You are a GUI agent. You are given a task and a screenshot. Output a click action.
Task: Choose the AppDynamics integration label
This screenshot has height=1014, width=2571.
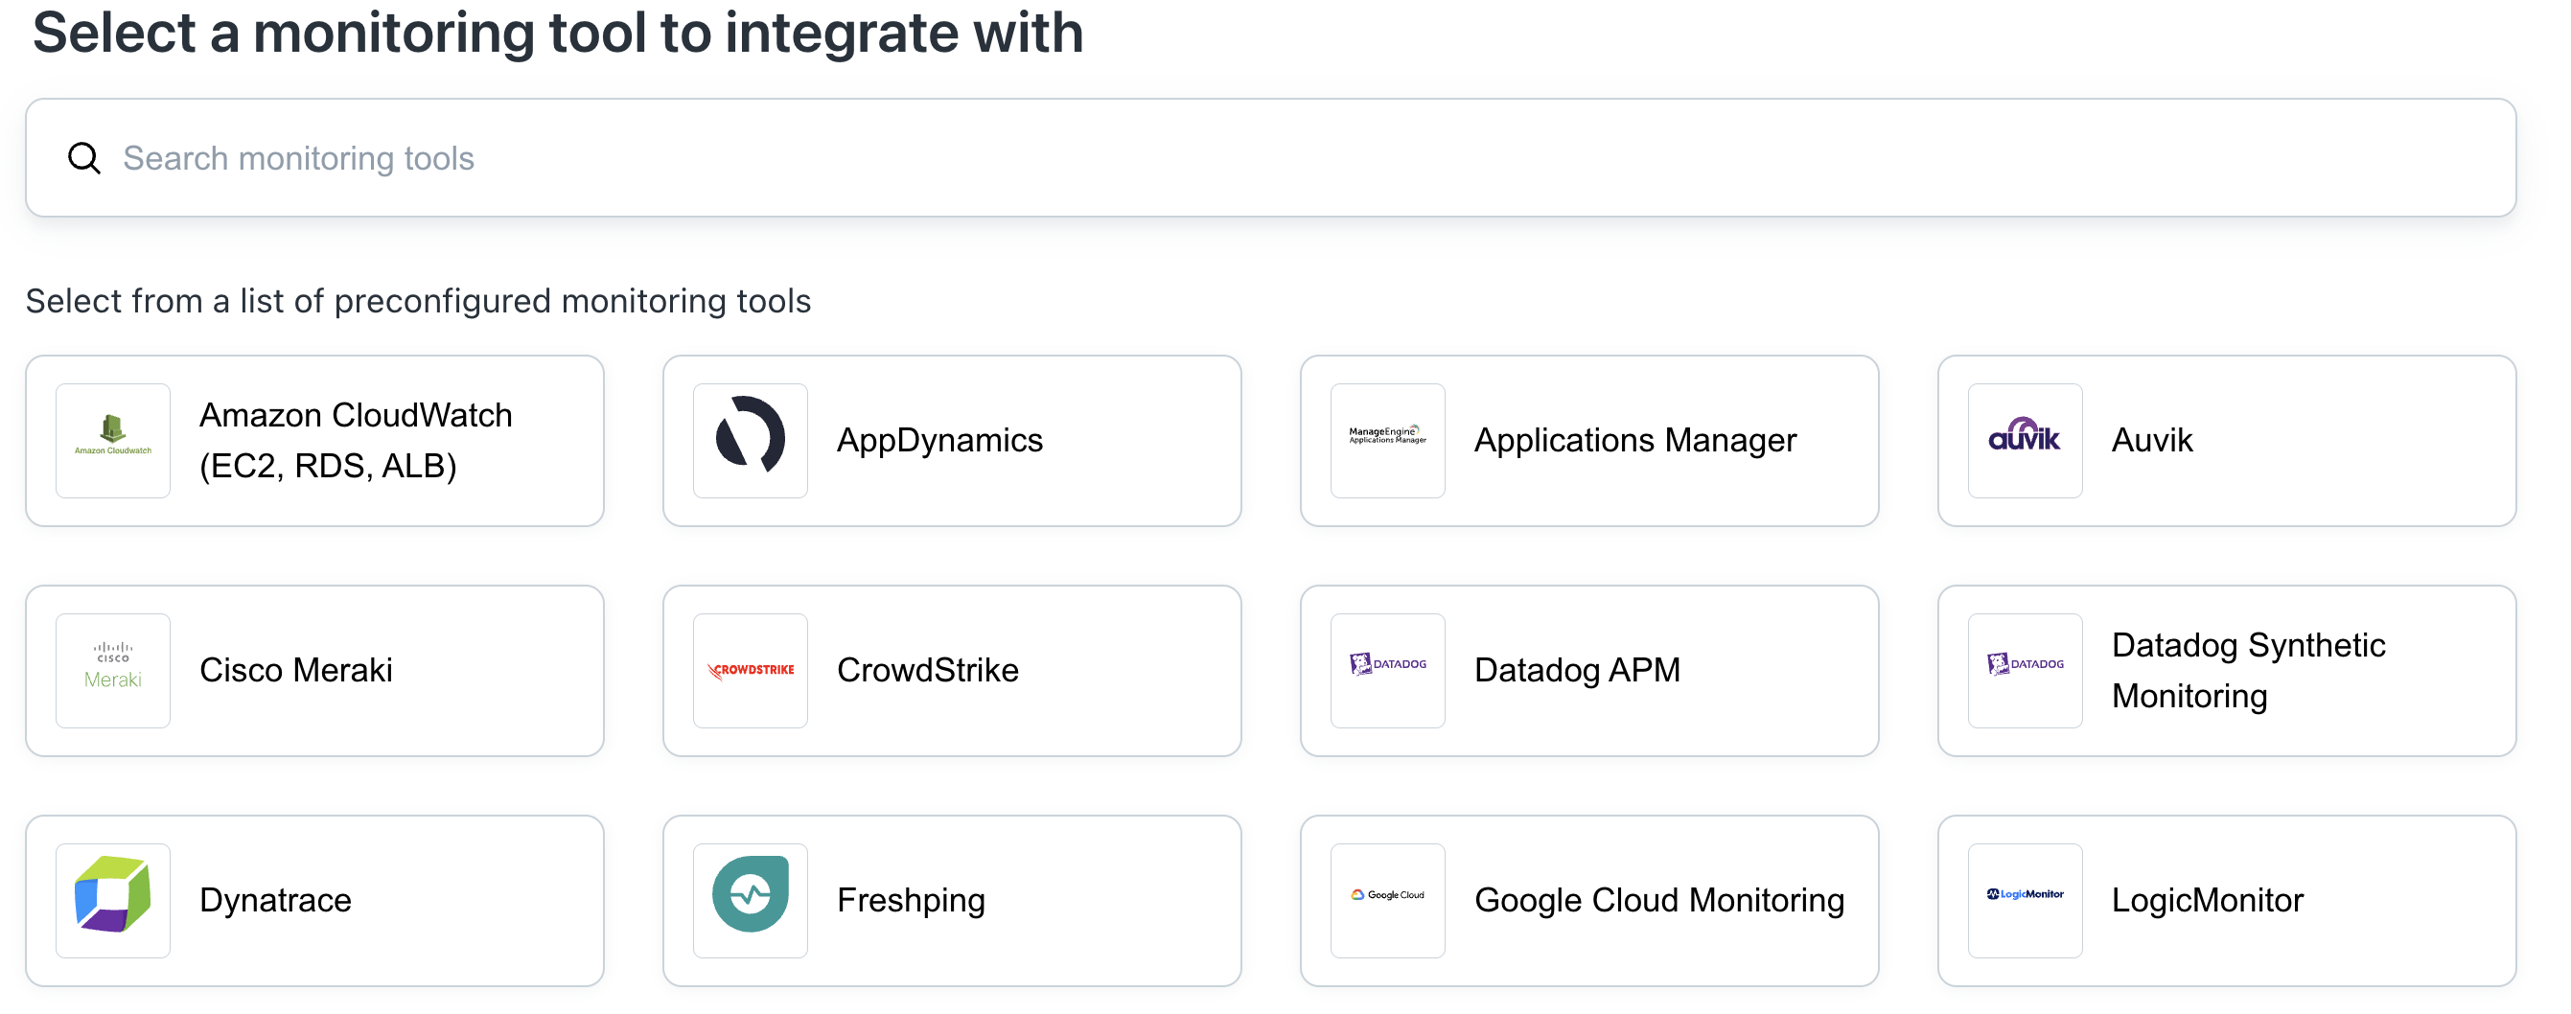point(939,440)
